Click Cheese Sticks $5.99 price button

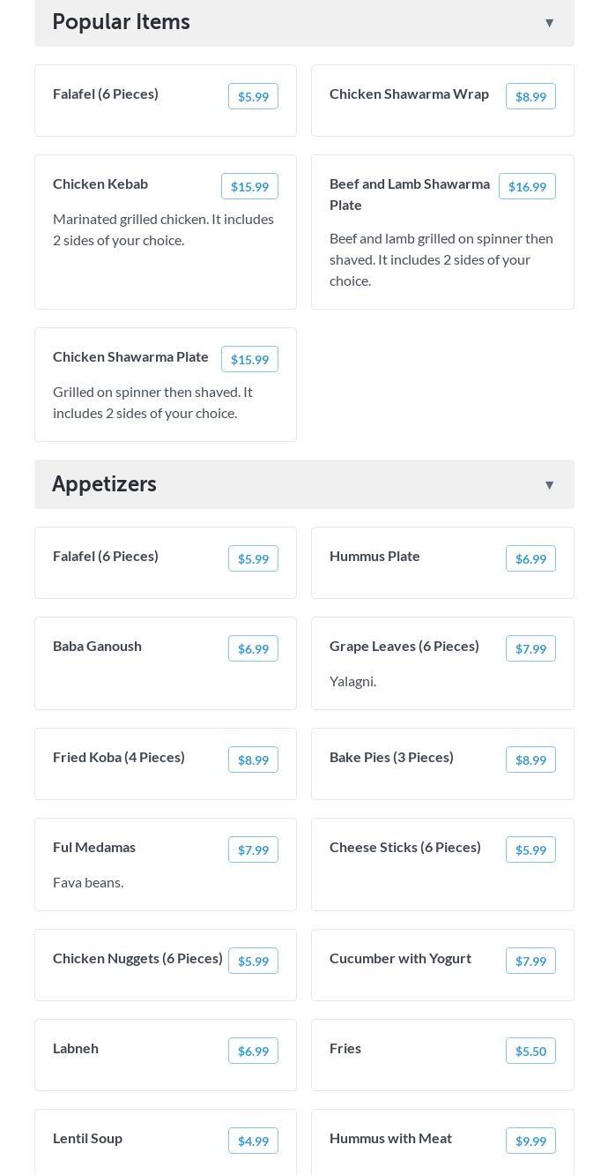tap(530, 850)
